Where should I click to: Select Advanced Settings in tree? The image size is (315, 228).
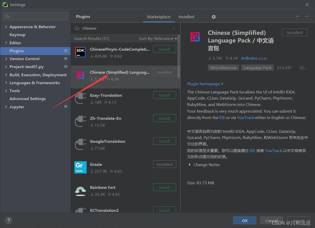tap(27, 99)
